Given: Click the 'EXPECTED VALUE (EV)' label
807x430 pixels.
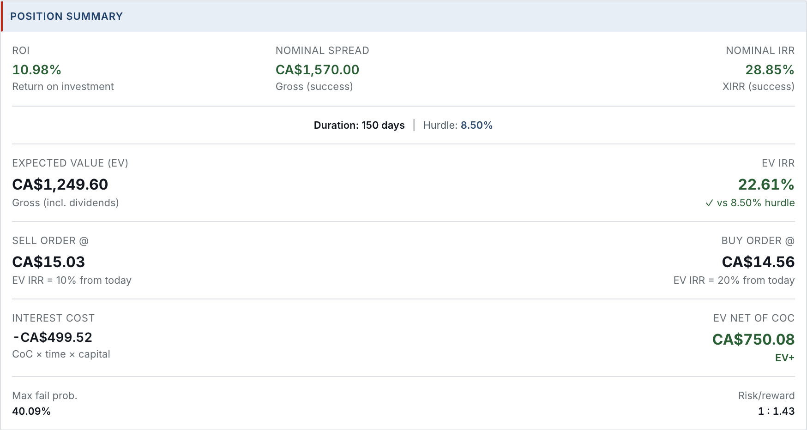Looking at the screenshot, I should pos(70,163).
